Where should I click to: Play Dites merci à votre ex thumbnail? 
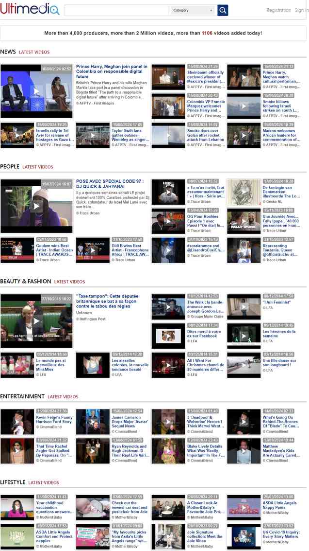coord(168,336)
